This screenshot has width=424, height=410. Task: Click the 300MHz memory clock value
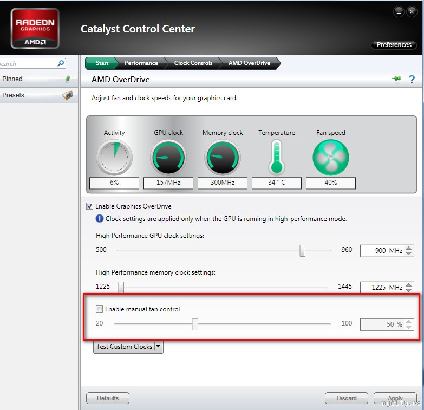(x=222, y=183)
